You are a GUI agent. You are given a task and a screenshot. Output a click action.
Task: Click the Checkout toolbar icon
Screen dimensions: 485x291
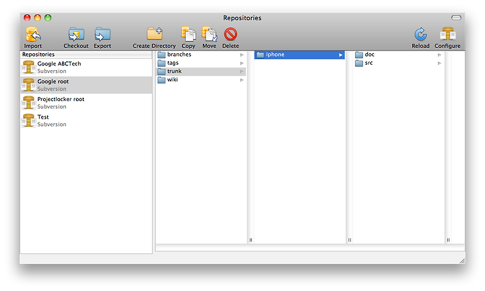coord(76,34)
